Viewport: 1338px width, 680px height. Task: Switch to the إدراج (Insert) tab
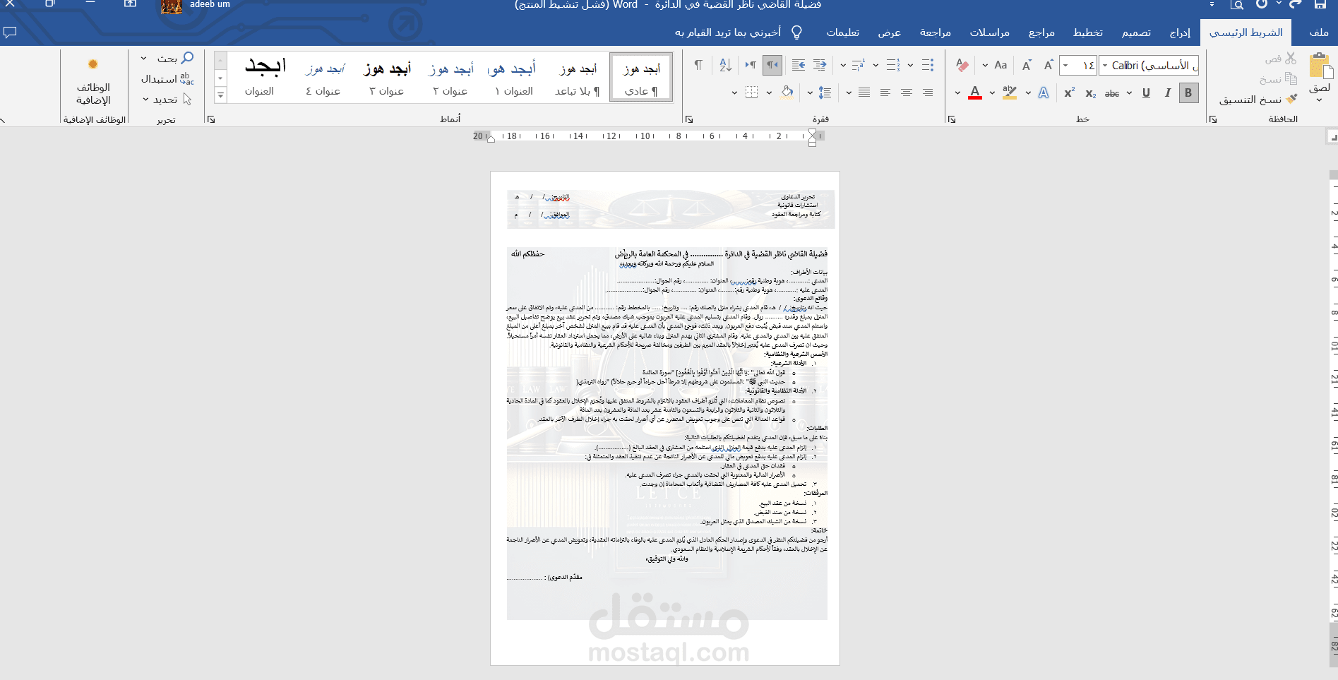pyautogui.click(x=1180, y=32)
